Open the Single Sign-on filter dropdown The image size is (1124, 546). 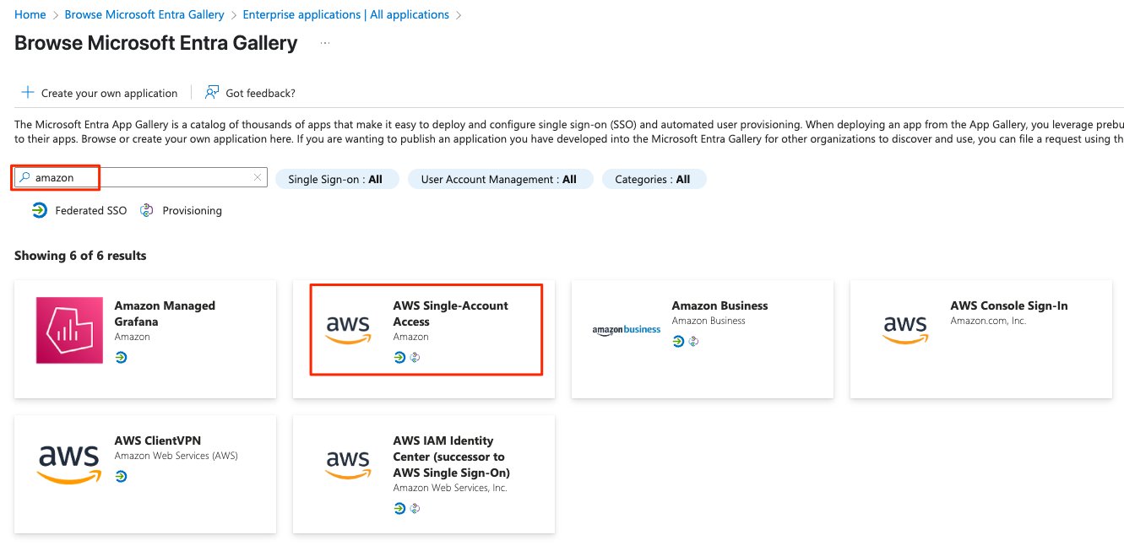337,179
